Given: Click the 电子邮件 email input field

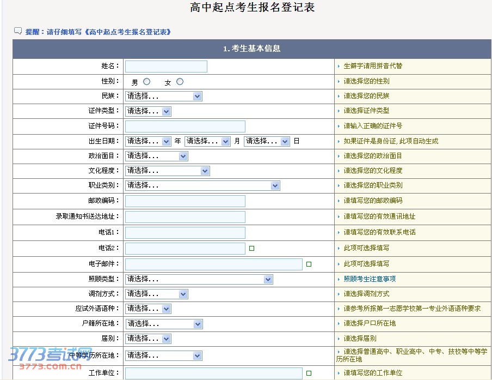Looking at the screenshot, I should [x=213, y=264].
